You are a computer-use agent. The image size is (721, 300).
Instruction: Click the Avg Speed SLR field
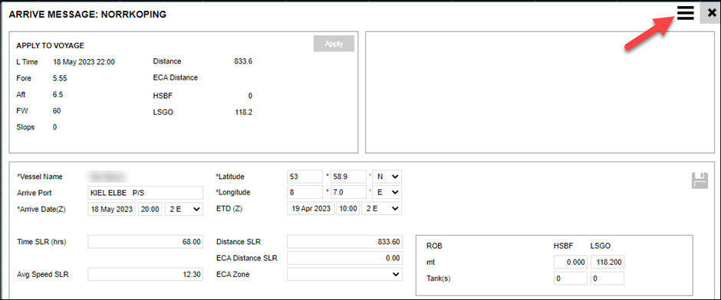click(x=145, y=274)
